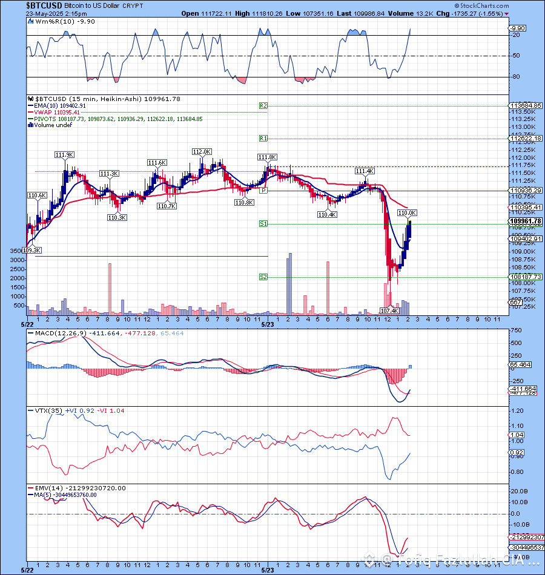This screenshot has width=545, height=575.
Task: Click the 110.4K trough annotation
Action: (x=328, y=214)
